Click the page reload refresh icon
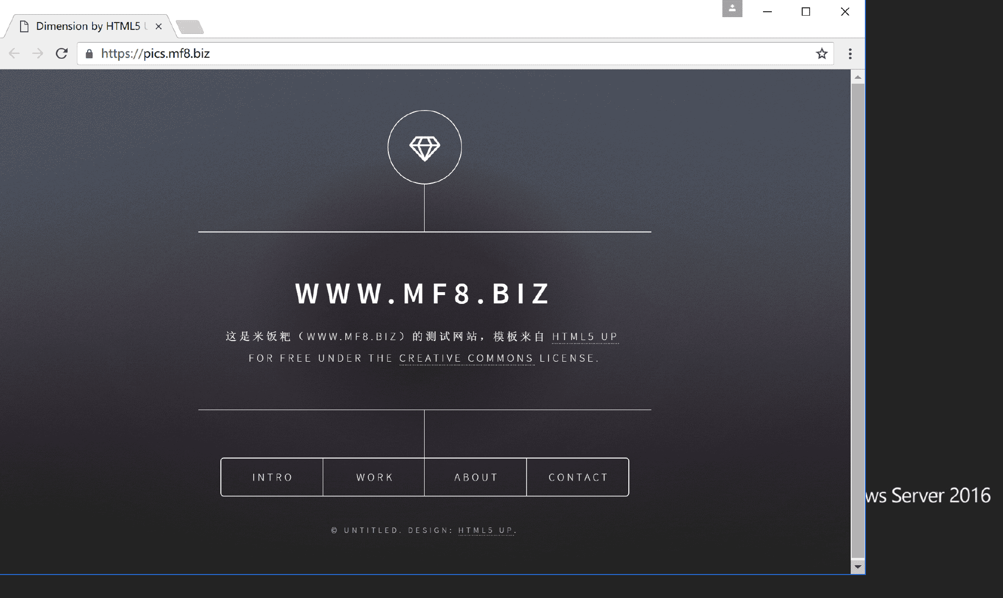The height and width of the screenshot is (598, 1003). click(61, 53)
